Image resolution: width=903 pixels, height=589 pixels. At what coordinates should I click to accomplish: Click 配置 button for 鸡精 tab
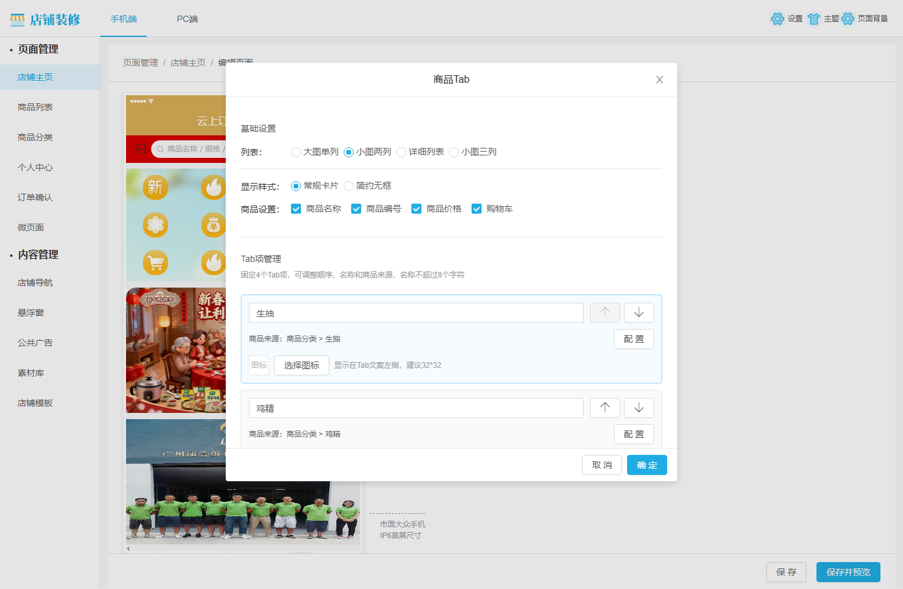[634, 434]
